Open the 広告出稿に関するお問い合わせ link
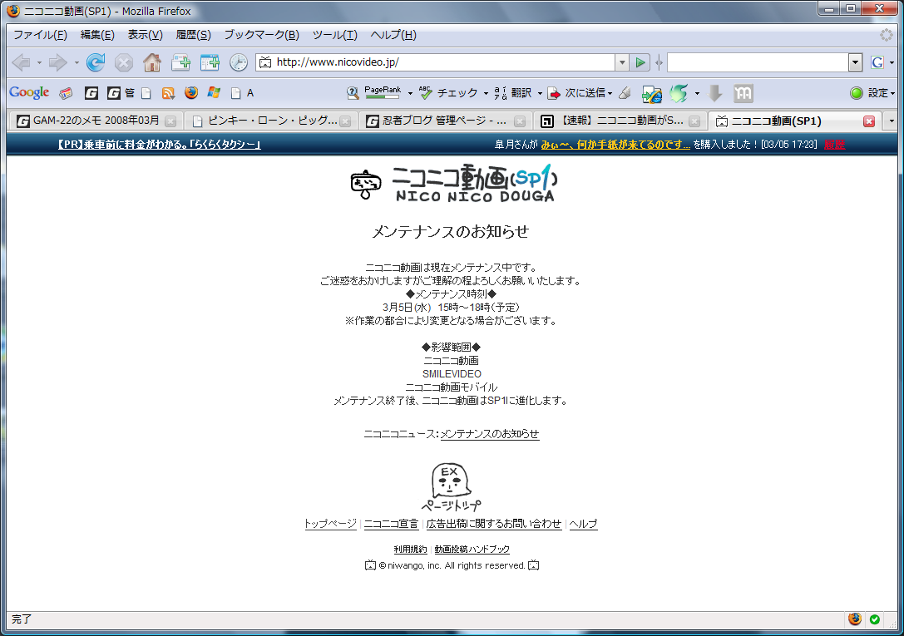This screenshot has width=904, height=636. (x=493, y=524)
